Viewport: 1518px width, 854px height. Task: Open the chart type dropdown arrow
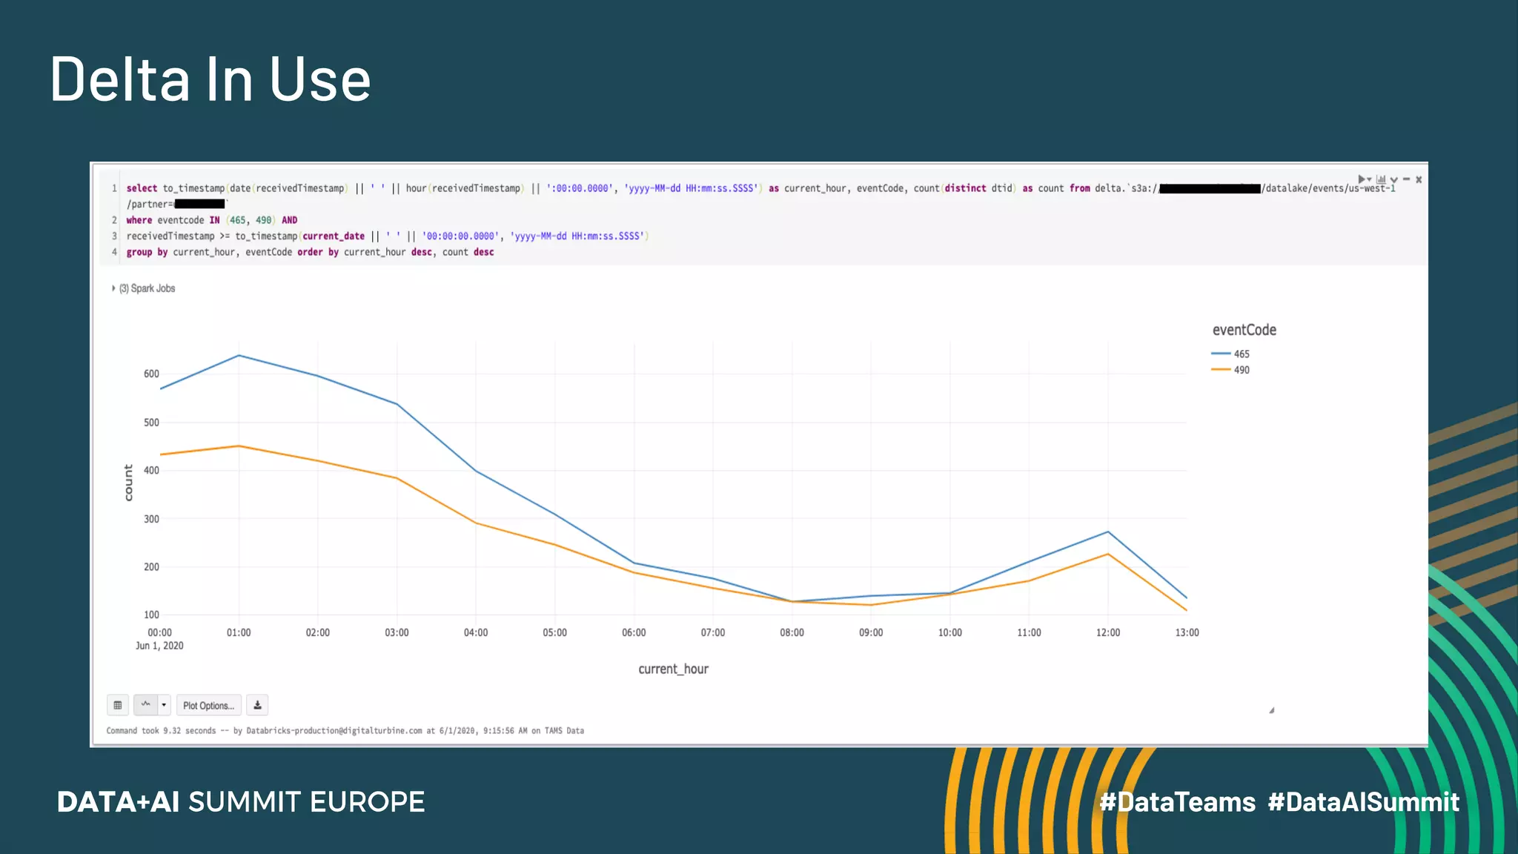tap(164, 705)
